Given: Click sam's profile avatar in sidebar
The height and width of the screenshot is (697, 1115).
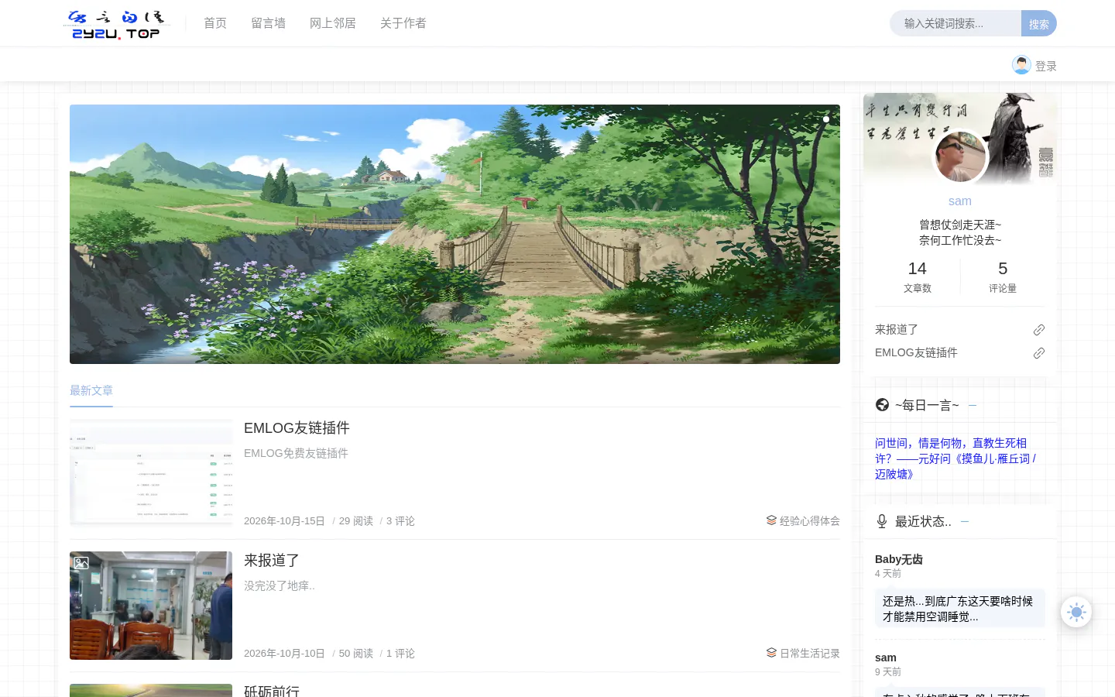Looking at the screenshot, I should [960, 156].
